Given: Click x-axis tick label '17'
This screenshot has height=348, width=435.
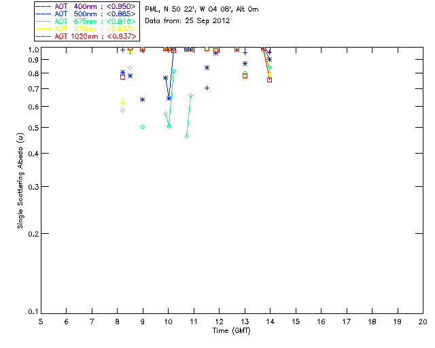Looking at the screenshot, I should coord(347,321).
